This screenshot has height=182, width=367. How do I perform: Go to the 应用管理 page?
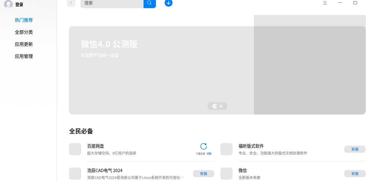click(24, 56)
